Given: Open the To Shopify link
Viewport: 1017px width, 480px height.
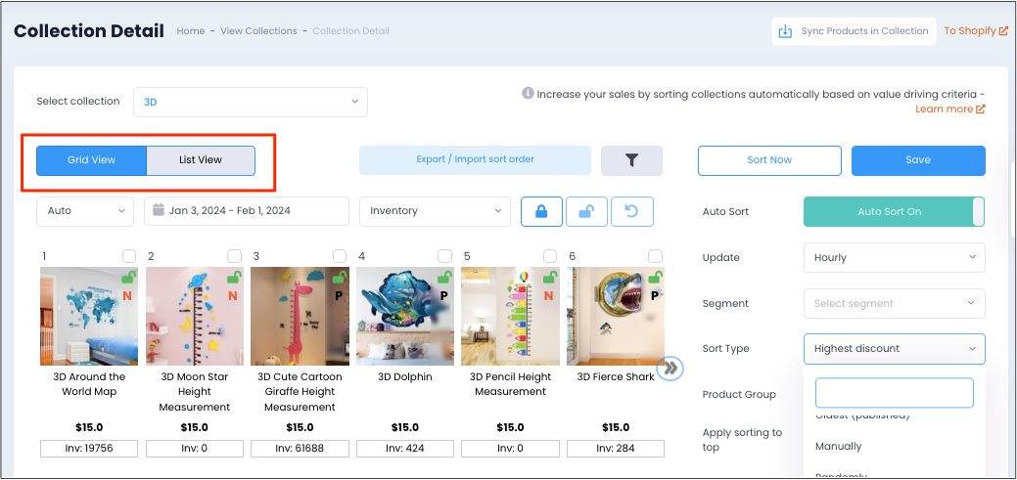Looking at the screenshot, I should [976, 31].
